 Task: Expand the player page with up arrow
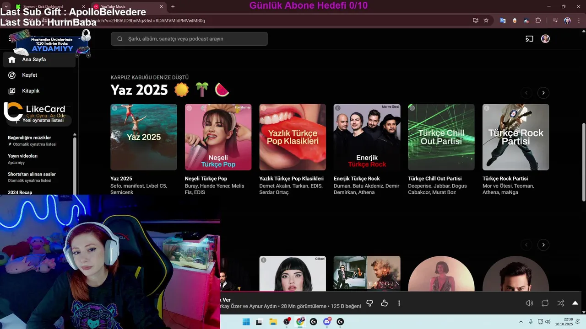(575, 303)
